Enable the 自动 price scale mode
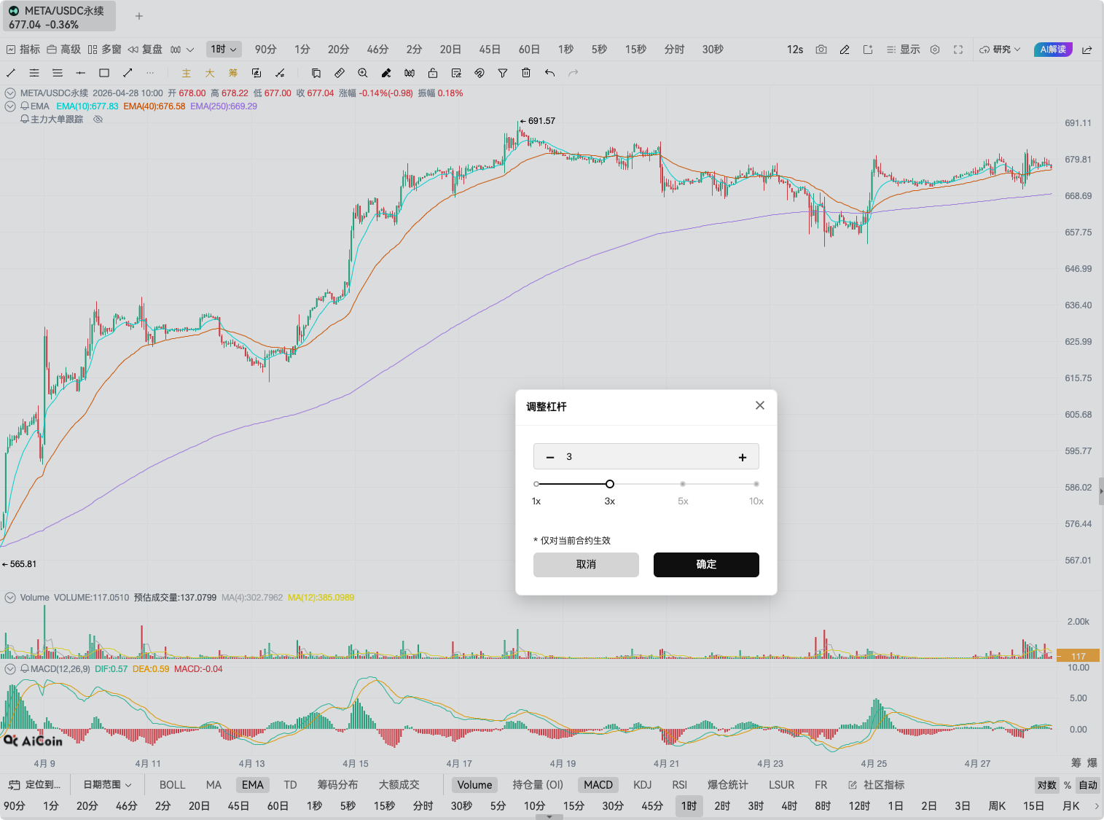The image size is (1104, 820). pos(1087,784)
